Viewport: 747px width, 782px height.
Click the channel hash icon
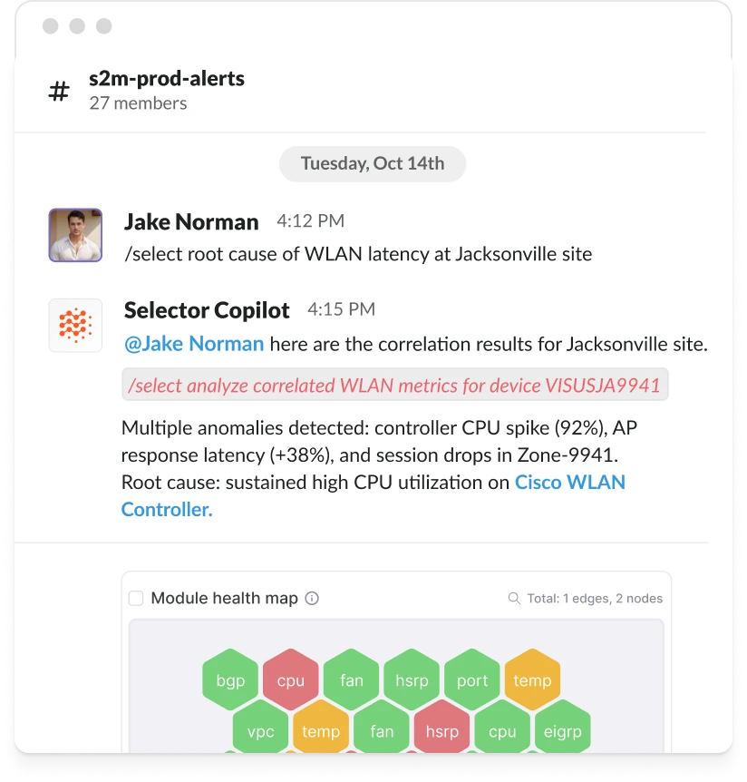point(59,91)
